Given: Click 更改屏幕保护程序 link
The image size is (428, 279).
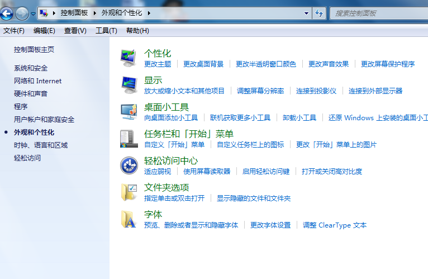Looking at the screenshot, I should [388, 64].
